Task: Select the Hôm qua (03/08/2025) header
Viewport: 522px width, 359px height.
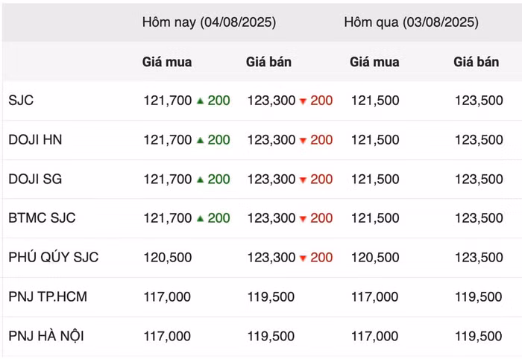Action: click(411, 22)
